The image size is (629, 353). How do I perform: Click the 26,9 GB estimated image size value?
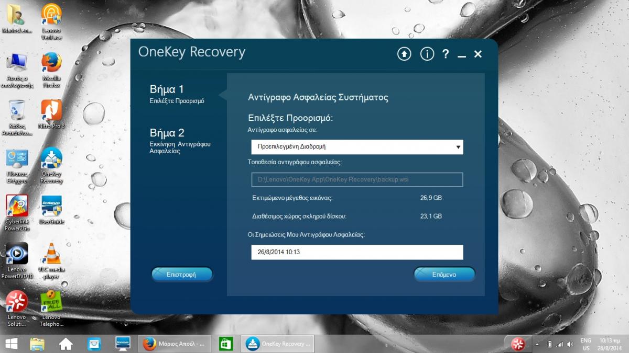click(x=431, y=198)
